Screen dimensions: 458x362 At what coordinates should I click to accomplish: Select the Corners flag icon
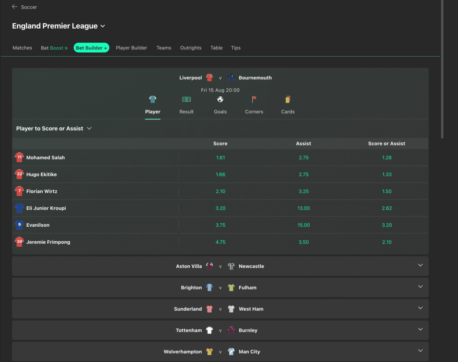(x=254, y=100)
